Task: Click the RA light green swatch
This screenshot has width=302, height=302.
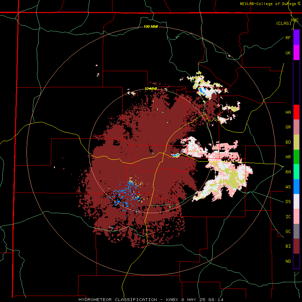Action: tap(296, 172)
